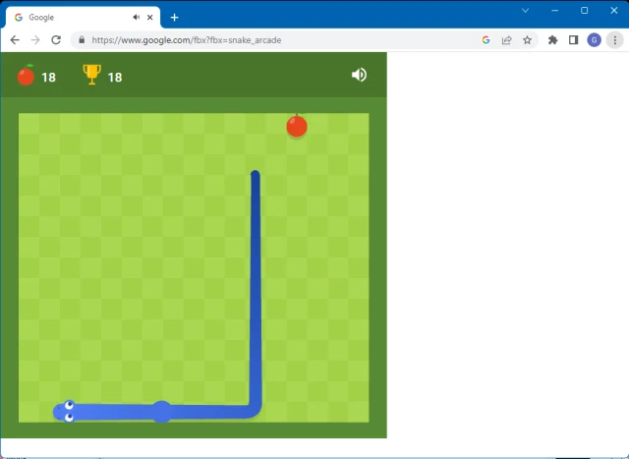Select the Google tab
This screenshot has width=629, height=459.
(83, 18)
